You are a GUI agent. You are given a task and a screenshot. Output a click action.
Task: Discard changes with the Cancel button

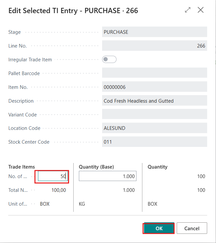click(x=192, y=228)
